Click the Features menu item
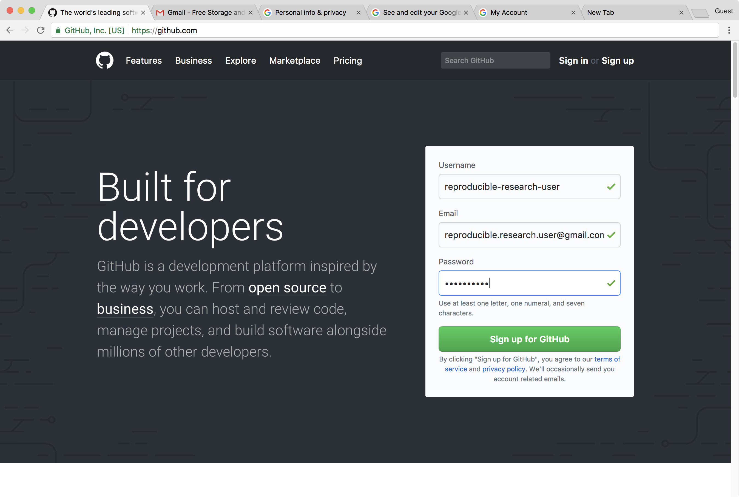 144,60
